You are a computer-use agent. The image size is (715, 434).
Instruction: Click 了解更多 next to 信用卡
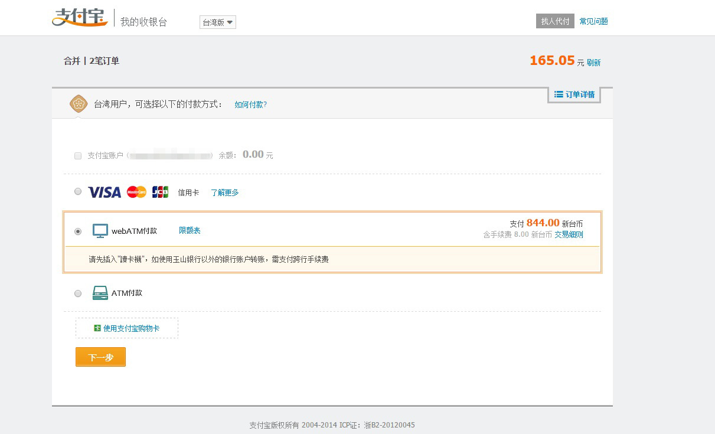click(x=225, y=192)
